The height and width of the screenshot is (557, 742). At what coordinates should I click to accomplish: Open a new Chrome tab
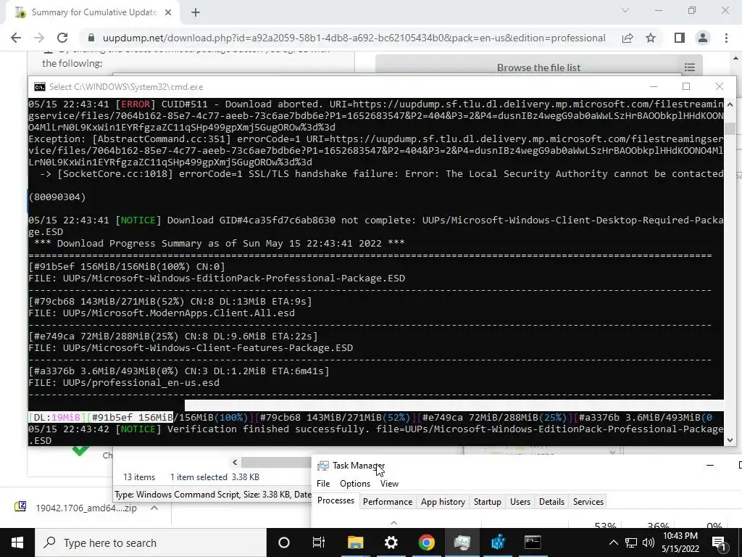point(196,13)
